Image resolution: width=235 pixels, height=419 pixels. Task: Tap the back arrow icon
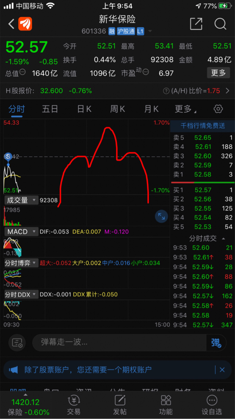(11, 24)
